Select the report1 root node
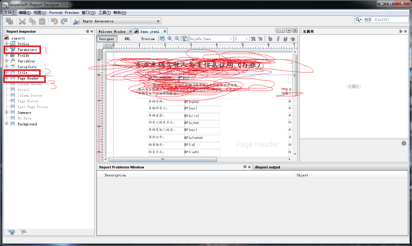This screenshot has width=412, height=246. 18,38
